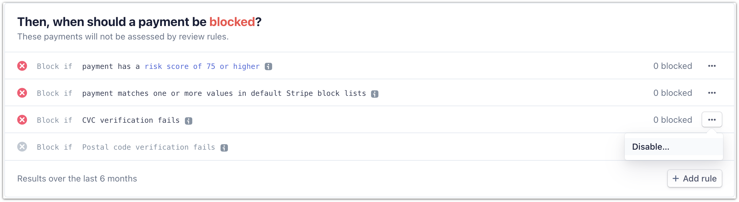Screen dimensions: 739x202
Task: Open info icon beside Stripe block lists rule
Action: [375, 94]
